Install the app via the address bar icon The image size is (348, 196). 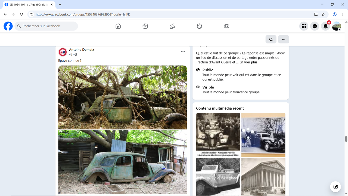(316, 14)
